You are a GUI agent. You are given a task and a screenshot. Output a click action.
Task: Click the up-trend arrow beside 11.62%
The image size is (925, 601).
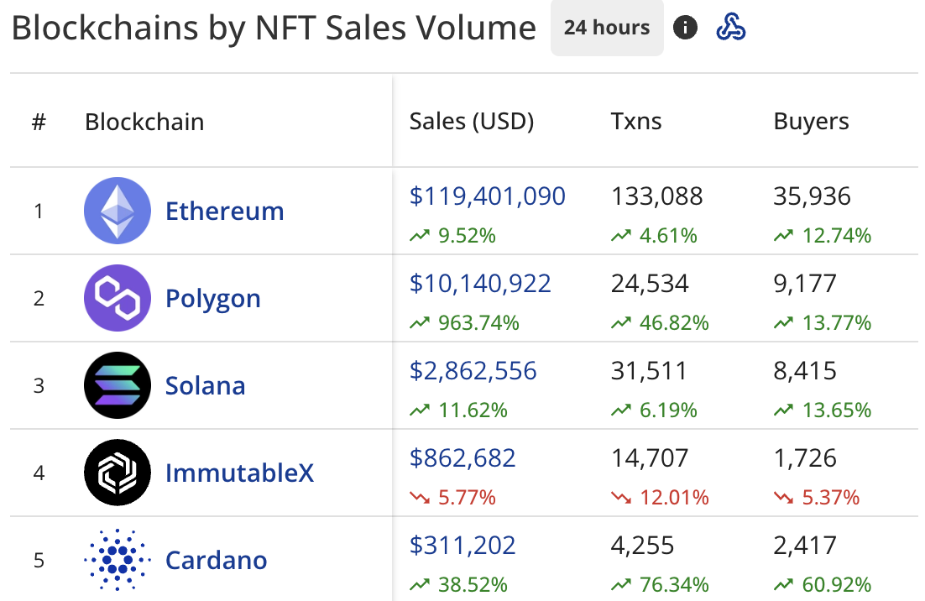point(420,410)
